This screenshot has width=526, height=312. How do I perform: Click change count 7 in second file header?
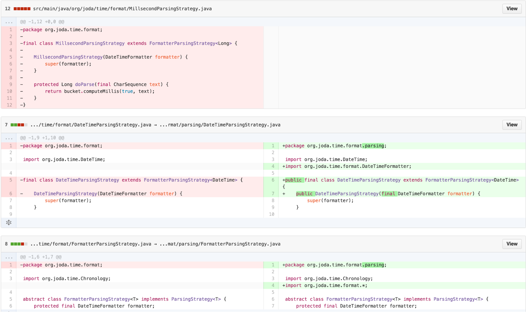coord(6,125)
